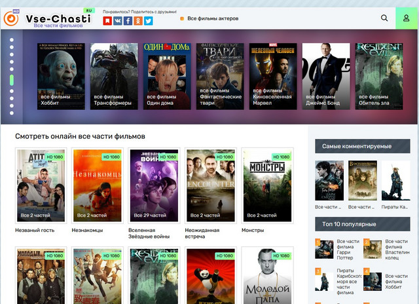Share on VK social icon
The width and height of the screenshot is (419, 304).
point(118,20)
